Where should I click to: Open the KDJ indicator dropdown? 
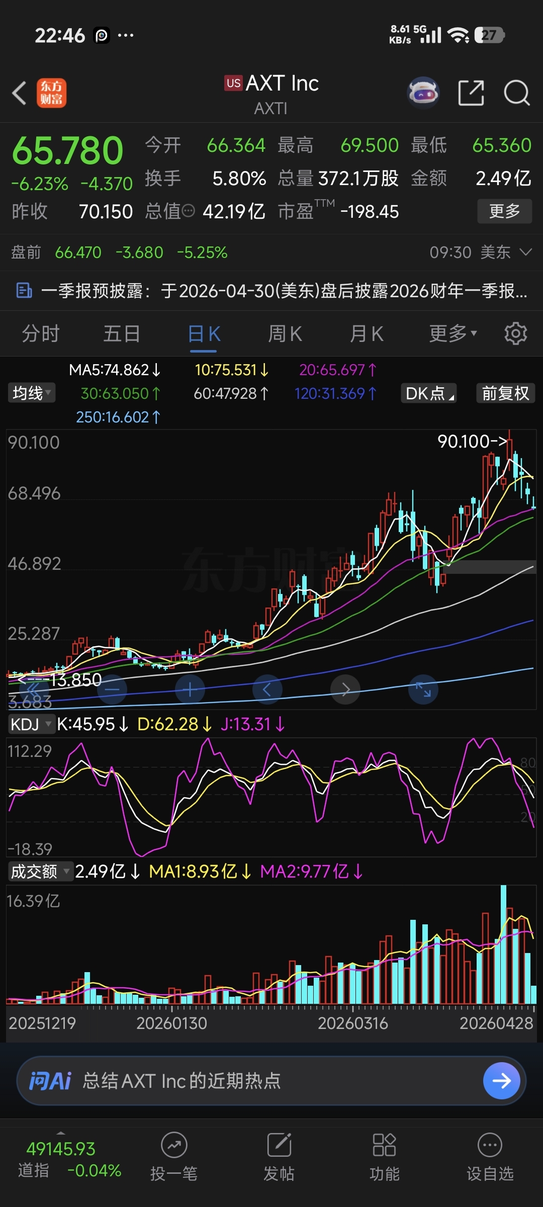(31, 724)
